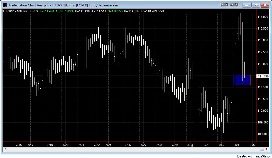Click the Aug date axis label
The height and width of the screenshot is (158, 272).
[x=190, y=145]
